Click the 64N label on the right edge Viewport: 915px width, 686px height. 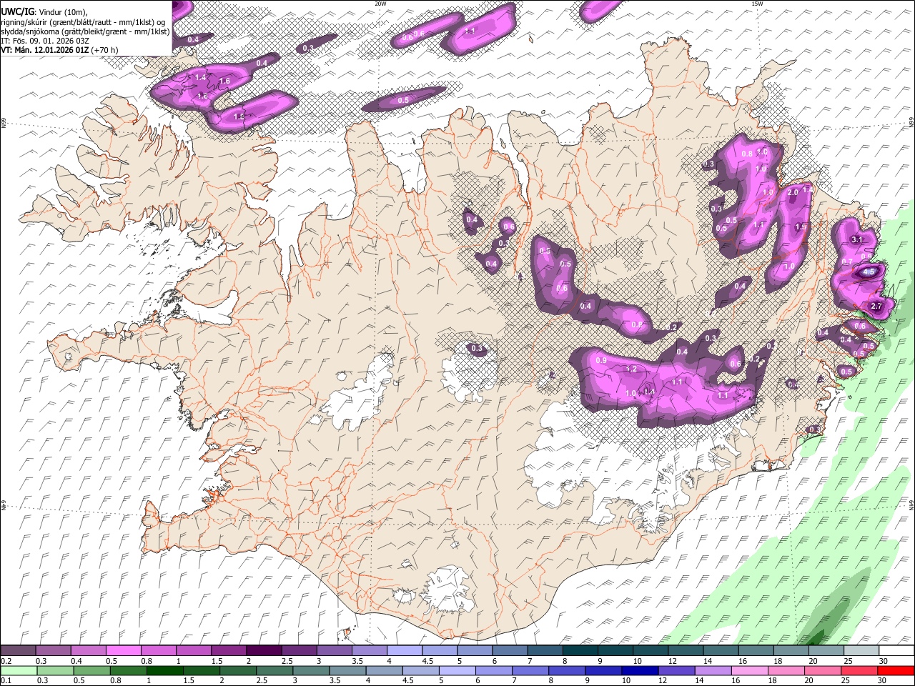pos(911,504)
